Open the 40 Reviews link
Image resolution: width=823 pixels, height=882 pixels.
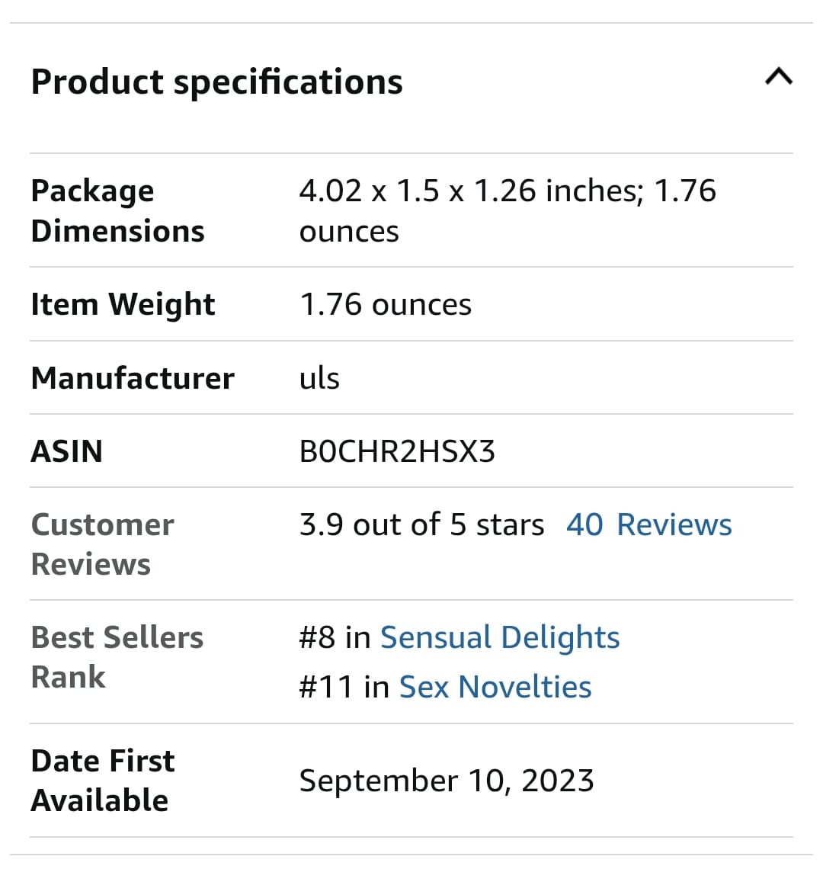click(x=648, y=524)
